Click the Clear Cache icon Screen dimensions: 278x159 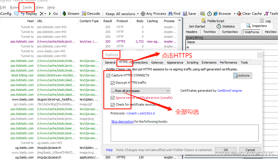coord(239,14)
